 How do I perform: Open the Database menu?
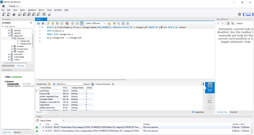pos(32,10)
